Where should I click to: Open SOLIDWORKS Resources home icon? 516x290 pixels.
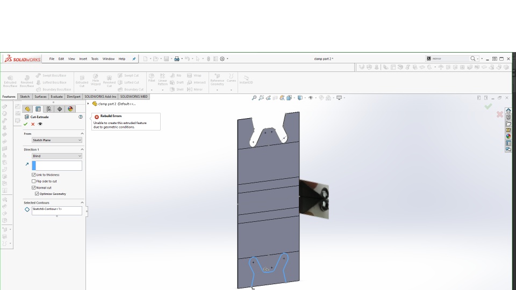(x=508, y=111)
